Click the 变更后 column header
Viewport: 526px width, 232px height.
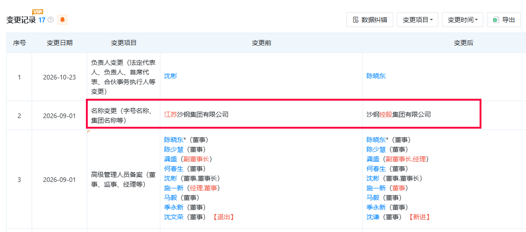464,43
